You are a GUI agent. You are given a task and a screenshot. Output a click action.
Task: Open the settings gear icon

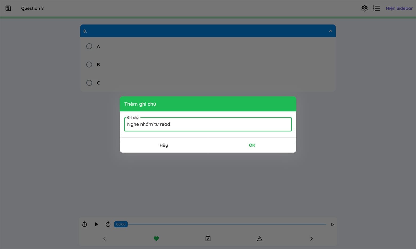click(364, 8)
